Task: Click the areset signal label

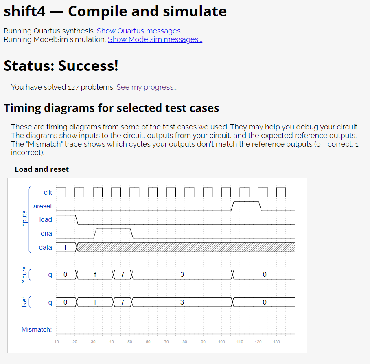Action: point(42,206)
